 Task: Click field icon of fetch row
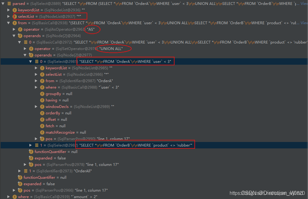coord(42,126)
